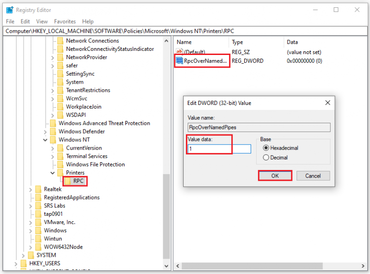Select the tap0901 key

coord(53,214)
